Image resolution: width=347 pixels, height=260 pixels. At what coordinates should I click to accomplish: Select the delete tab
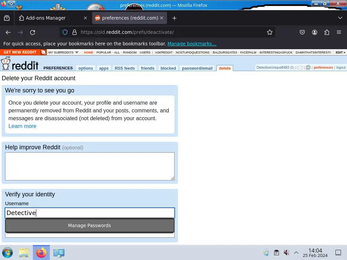coord(225,68)
